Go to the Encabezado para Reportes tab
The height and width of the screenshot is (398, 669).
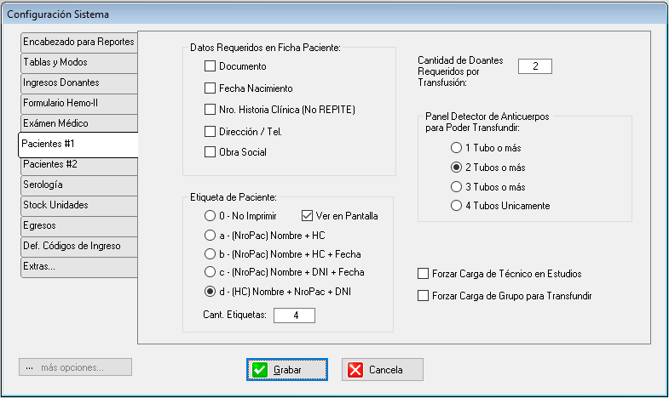[78, 42]
